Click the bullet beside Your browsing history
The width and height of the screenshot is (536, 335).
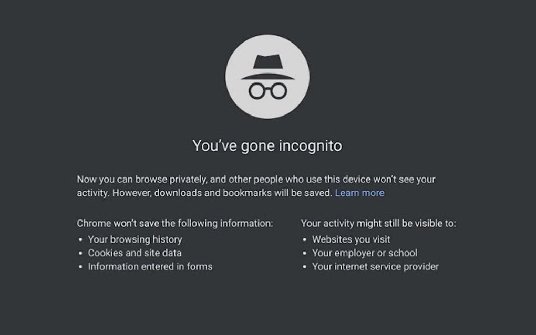(80, 240)
